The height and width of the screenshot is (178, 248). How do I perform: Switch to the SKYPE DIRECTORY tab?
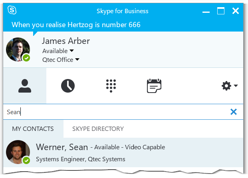(98, 129)
